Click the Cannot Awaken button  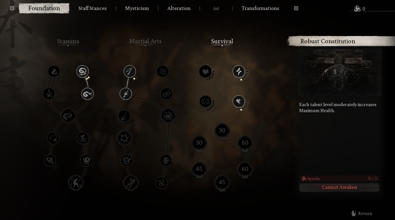tap(339, 188)
